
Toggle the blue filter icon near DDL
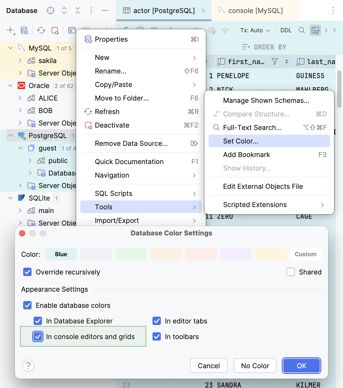pos(315,30)
